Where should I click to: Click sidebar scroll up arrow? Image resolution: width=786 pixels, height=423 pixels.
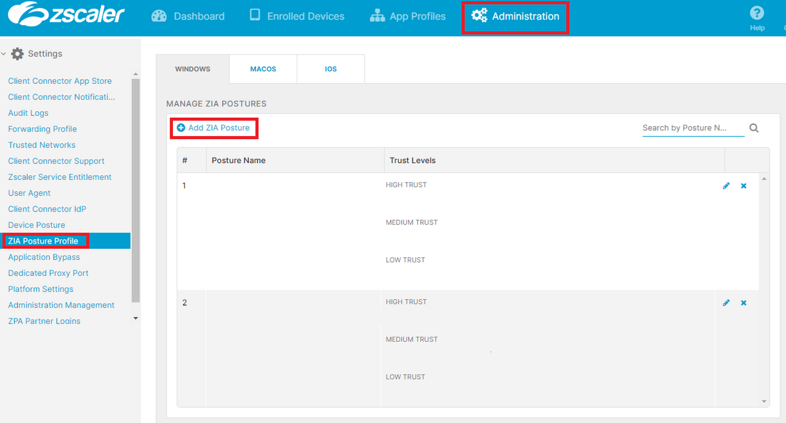coord(136,74)
